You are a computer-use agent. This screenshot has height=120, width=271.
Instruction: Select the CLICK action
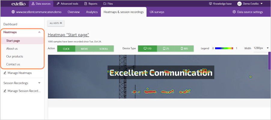[66, 49]
